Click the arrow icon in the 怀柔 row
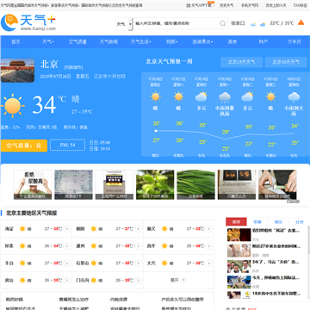 (x=67, y=246)
